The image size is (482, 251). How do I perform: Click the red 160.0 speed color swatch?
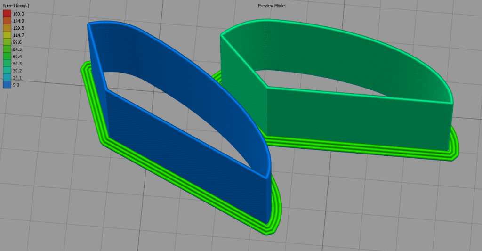[7, 14]
